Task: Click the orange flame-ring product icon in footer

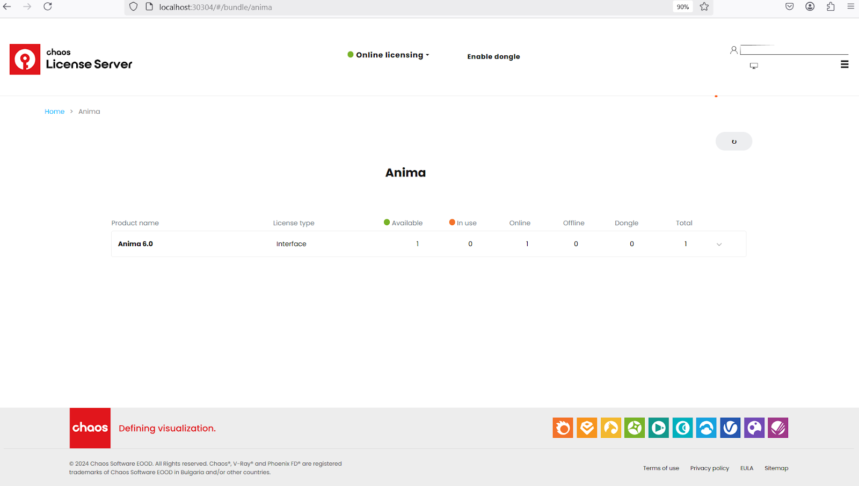Action: tap(563, 428)
